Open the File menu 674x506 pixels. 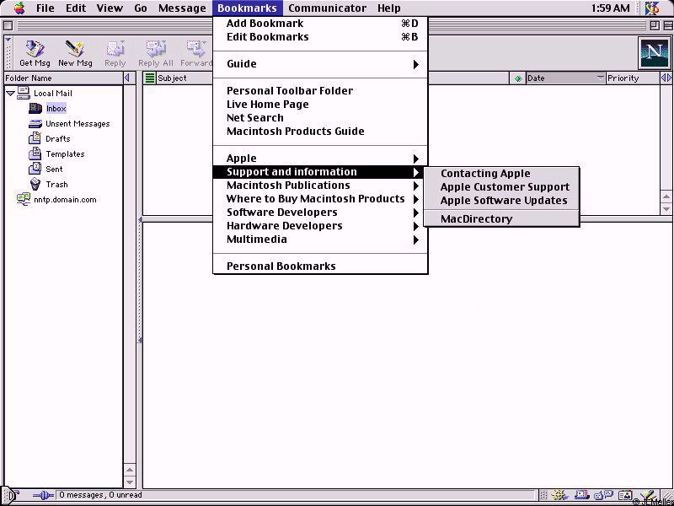(x=45, y=8)
